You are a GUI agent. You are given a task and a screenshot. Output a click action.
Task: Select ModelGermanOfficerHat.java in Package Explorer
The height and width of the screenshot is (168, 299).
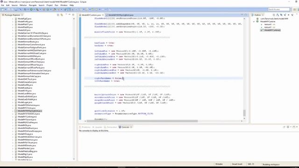(30, 65)
